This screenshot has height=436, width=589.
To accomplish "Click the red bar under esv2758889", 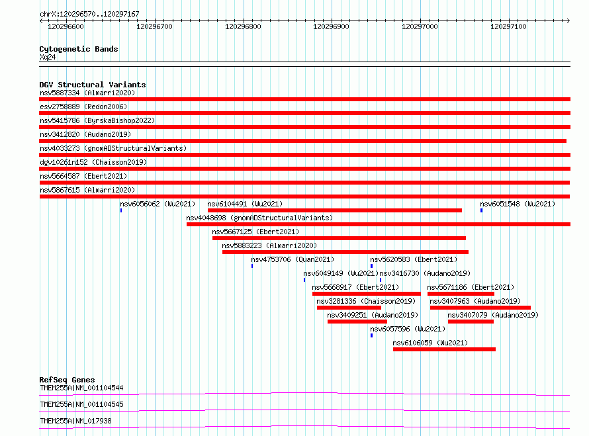I will (304, 113).
